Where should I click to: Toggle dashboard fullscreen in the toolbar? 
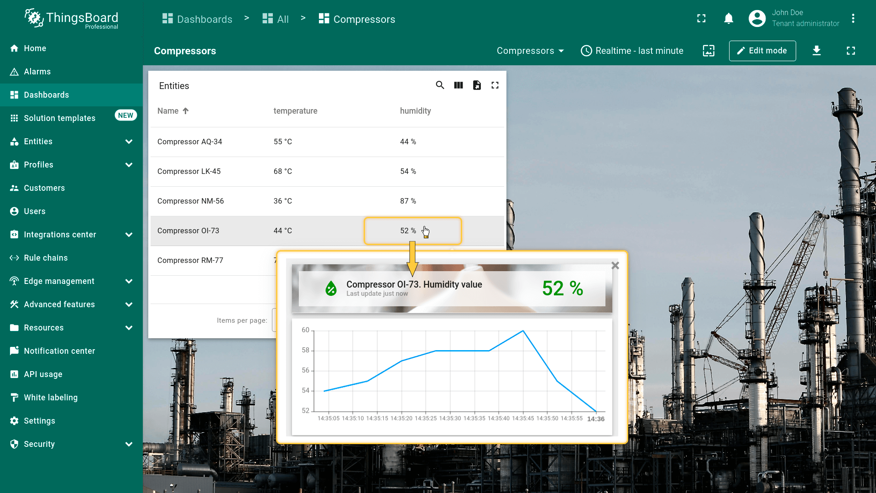click(851, 51)
